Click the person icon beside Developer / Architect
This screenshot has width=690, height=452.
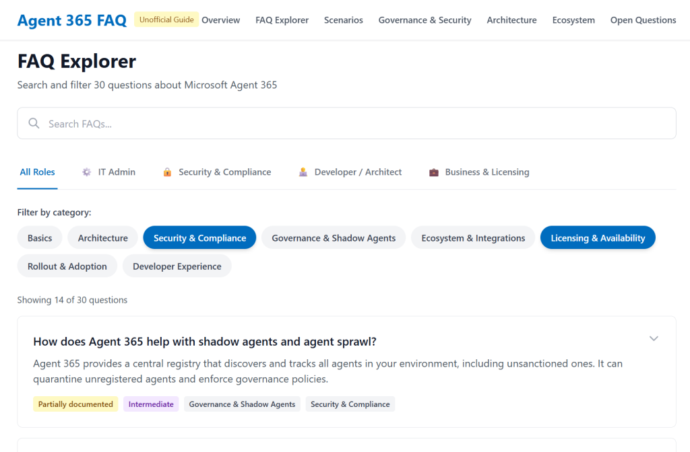[x=303, y=172]
